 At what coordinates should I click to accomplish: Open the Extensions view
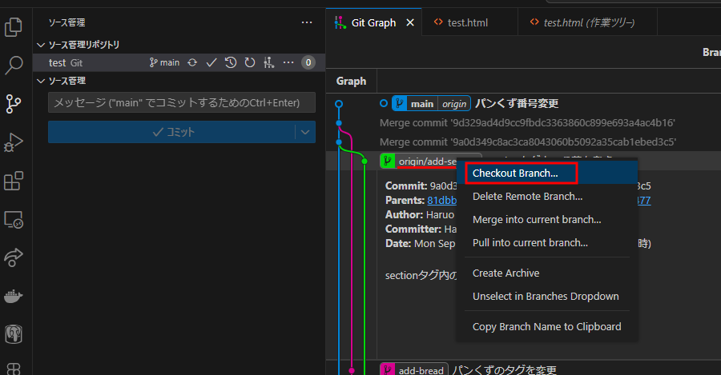14,181
